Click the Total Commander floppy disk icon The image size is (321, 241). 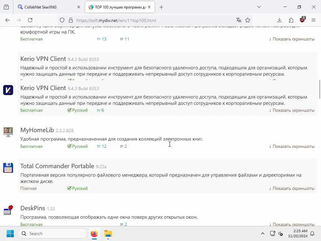[x=8, y=168]
